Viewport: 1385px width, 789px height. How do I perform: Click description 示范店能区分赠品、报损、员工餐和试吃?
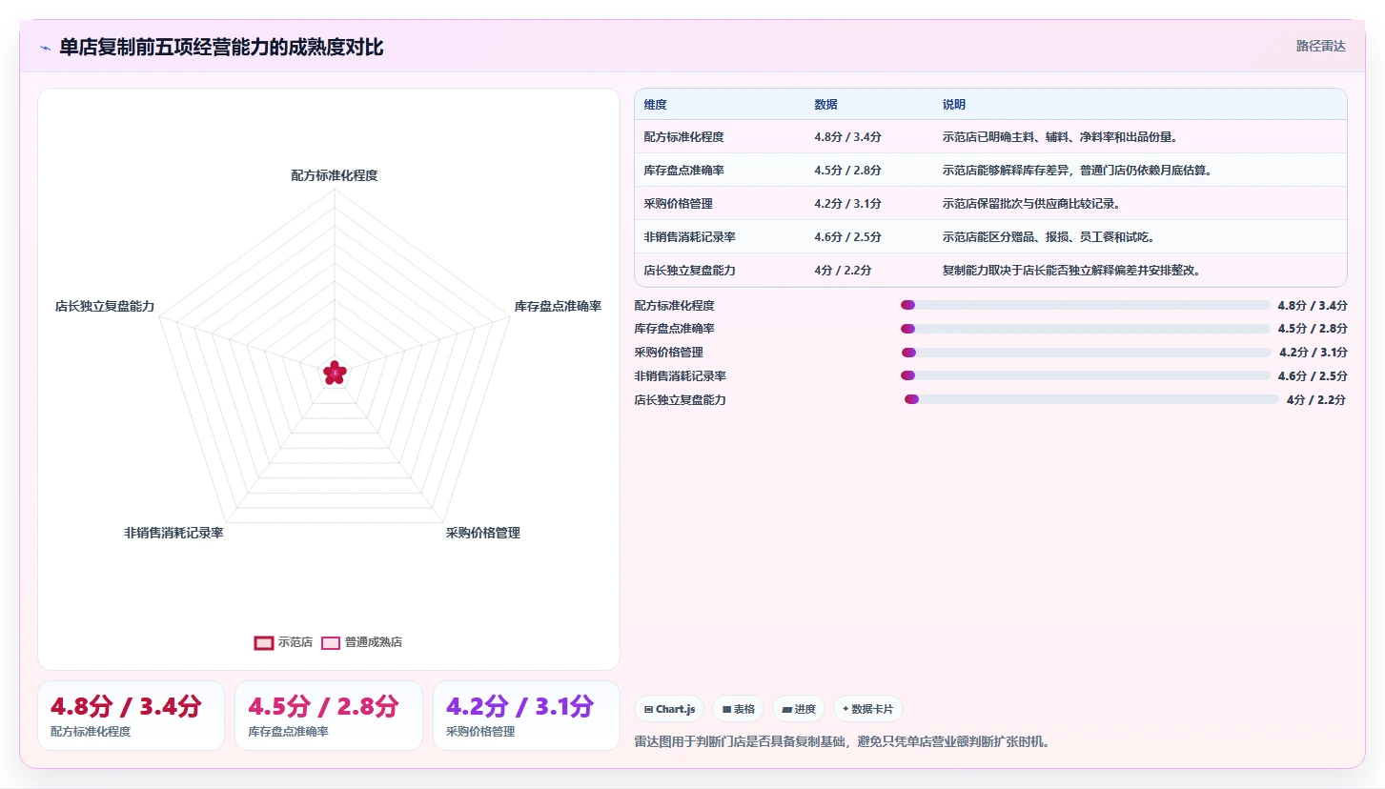pos(1049,236)
